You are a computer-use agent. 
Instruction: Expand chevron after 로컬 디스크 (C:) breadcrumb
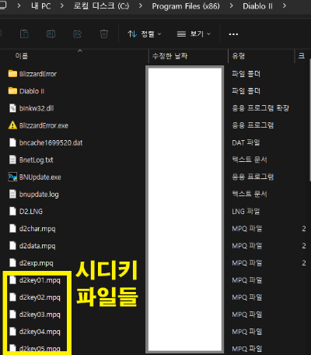[x=141, y=5]
